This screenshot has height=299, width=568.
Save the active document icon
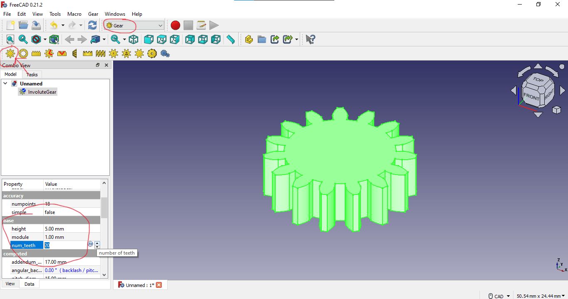click(36, 25)
